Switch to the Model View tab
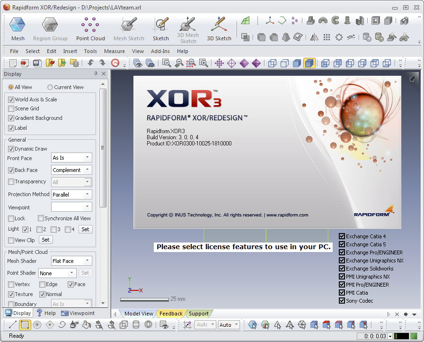This screenshot has width=424, height=342. point(139,314)
